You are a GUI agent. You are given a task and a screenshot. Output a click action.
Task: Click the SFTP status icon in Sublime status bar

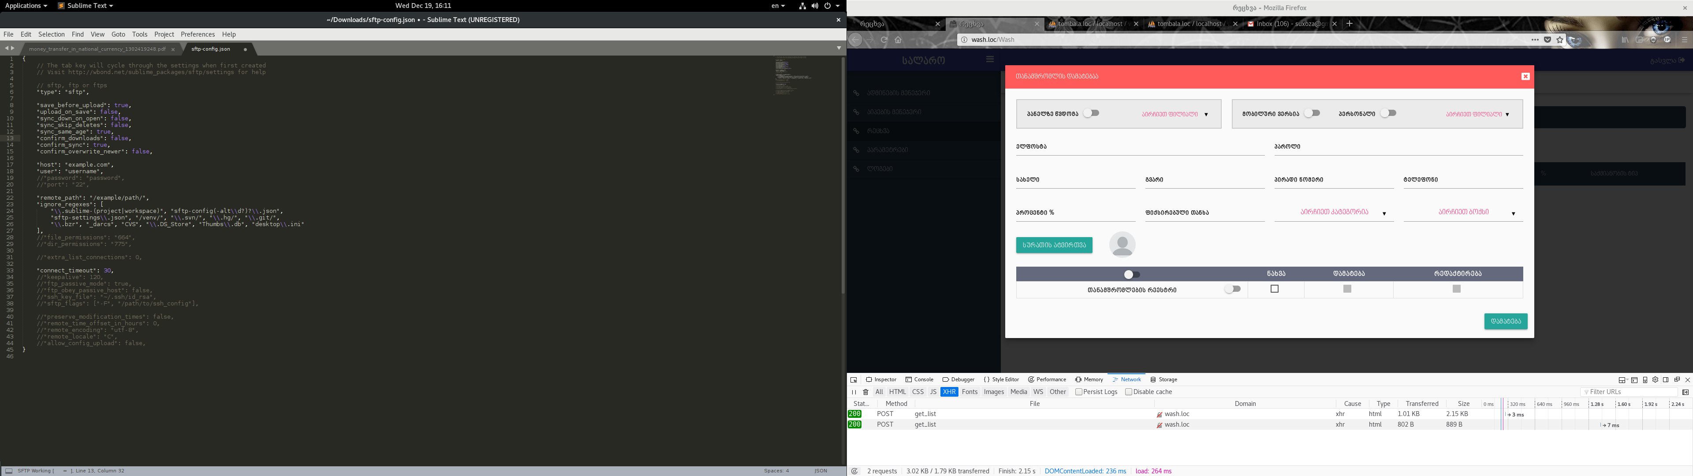click(8, 471)
